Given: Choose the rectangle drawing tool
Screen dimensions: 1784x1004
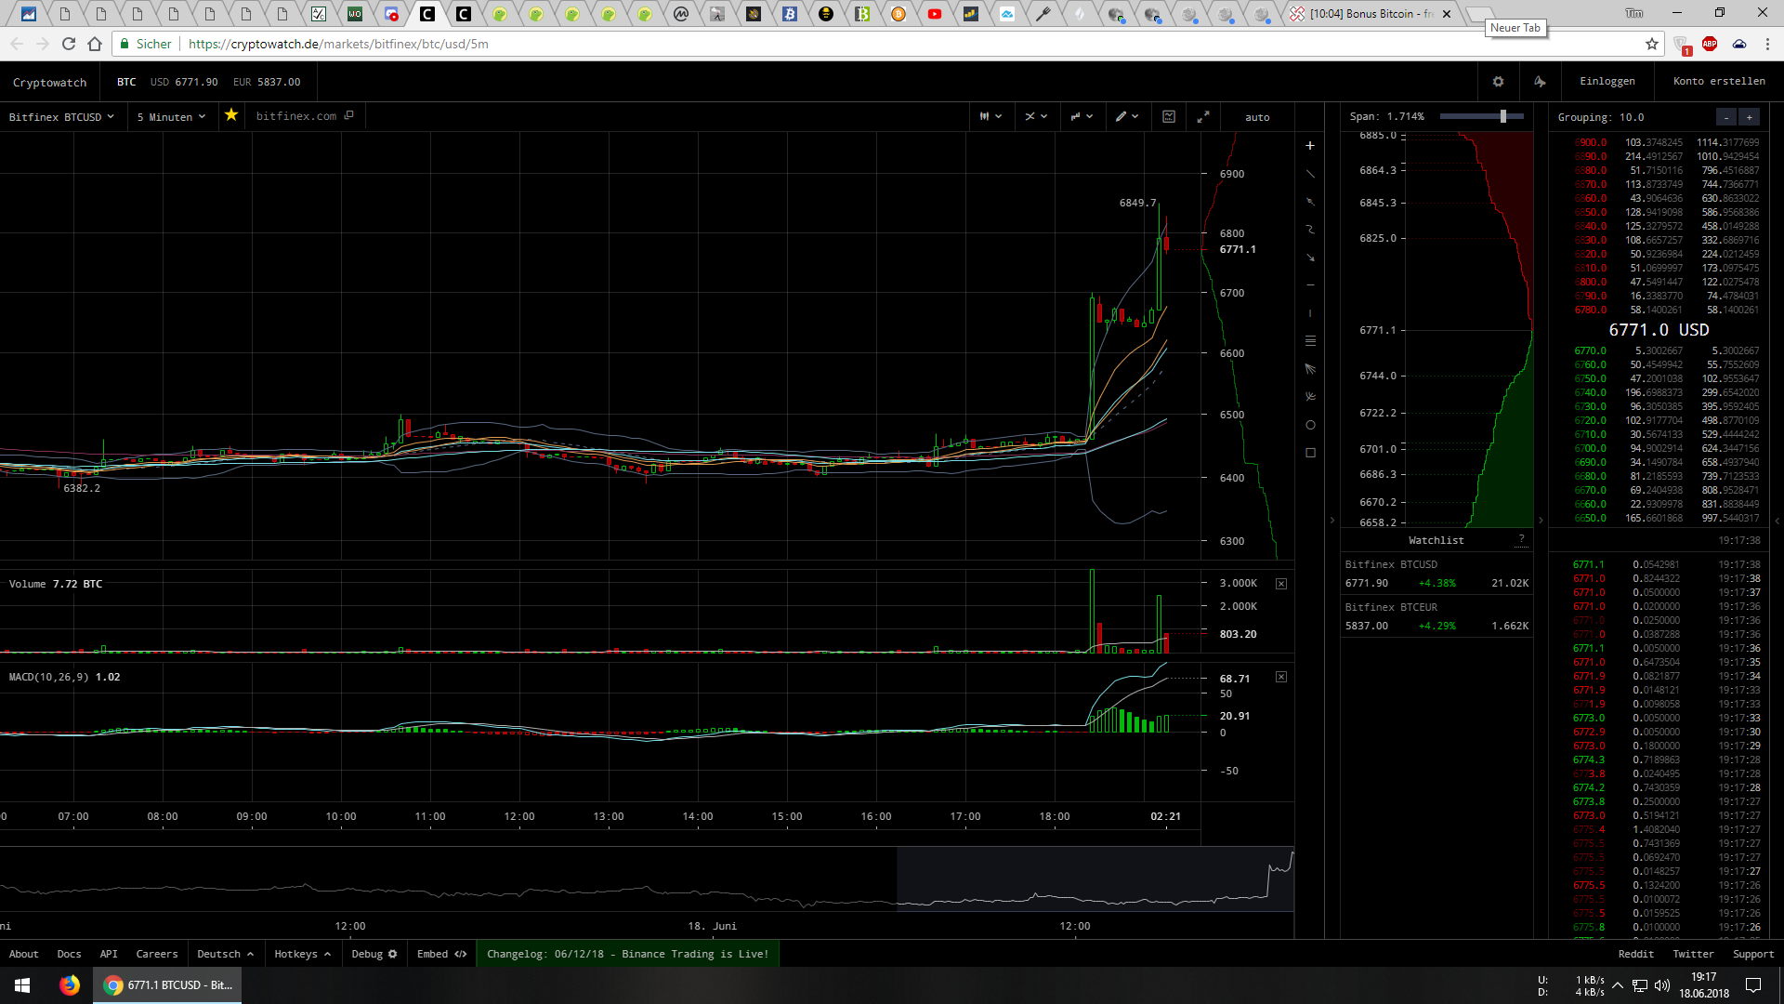Looking at the screenshot, I should coord(1310,453).
